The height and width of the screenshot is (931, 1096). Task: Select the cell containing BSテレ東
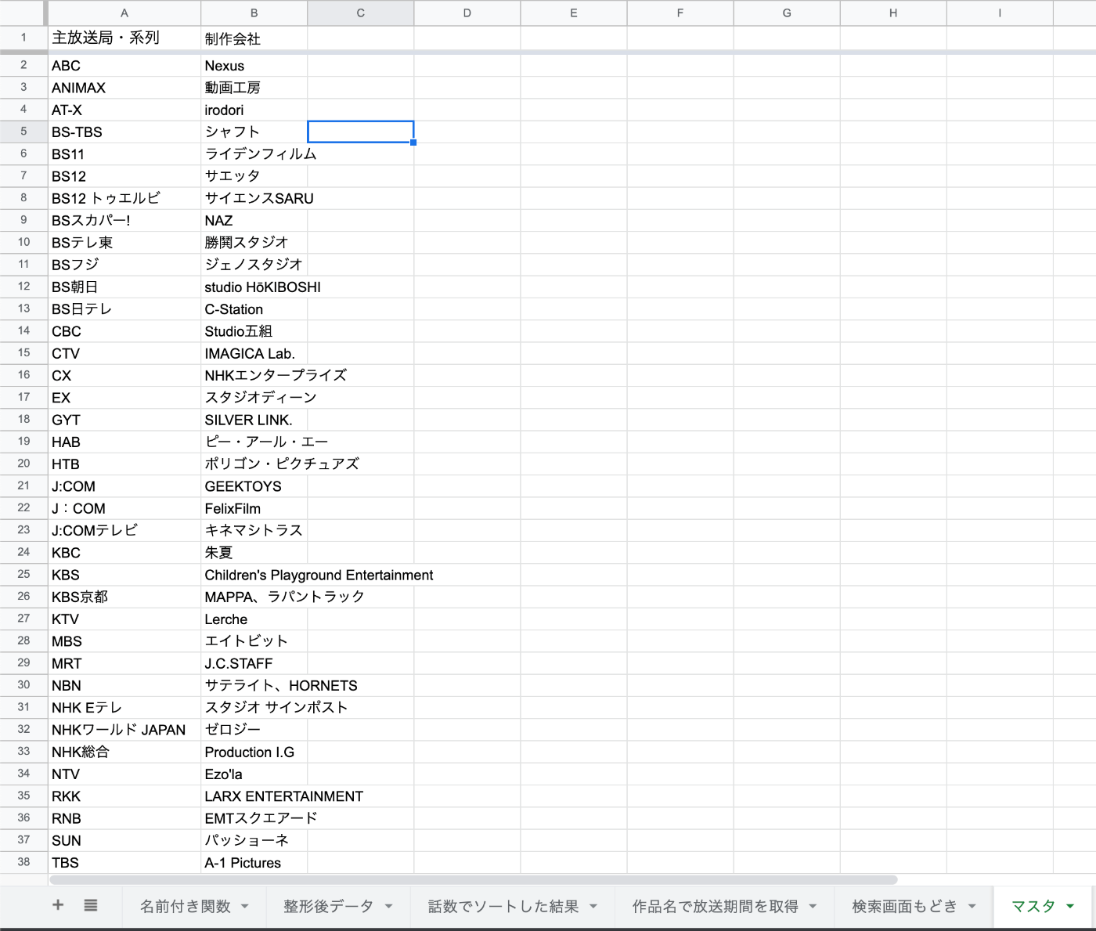[124, 243]
